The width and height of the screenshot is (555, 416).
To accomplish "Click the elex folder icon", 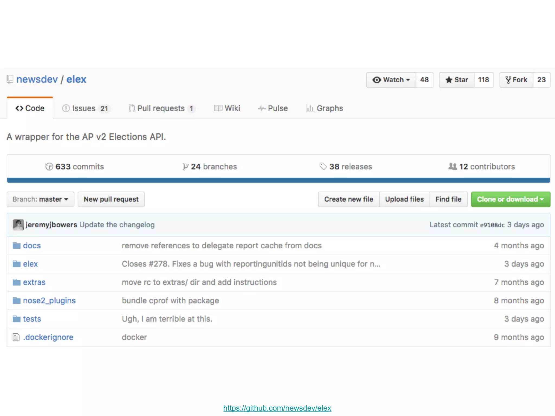I will (17, 264).
